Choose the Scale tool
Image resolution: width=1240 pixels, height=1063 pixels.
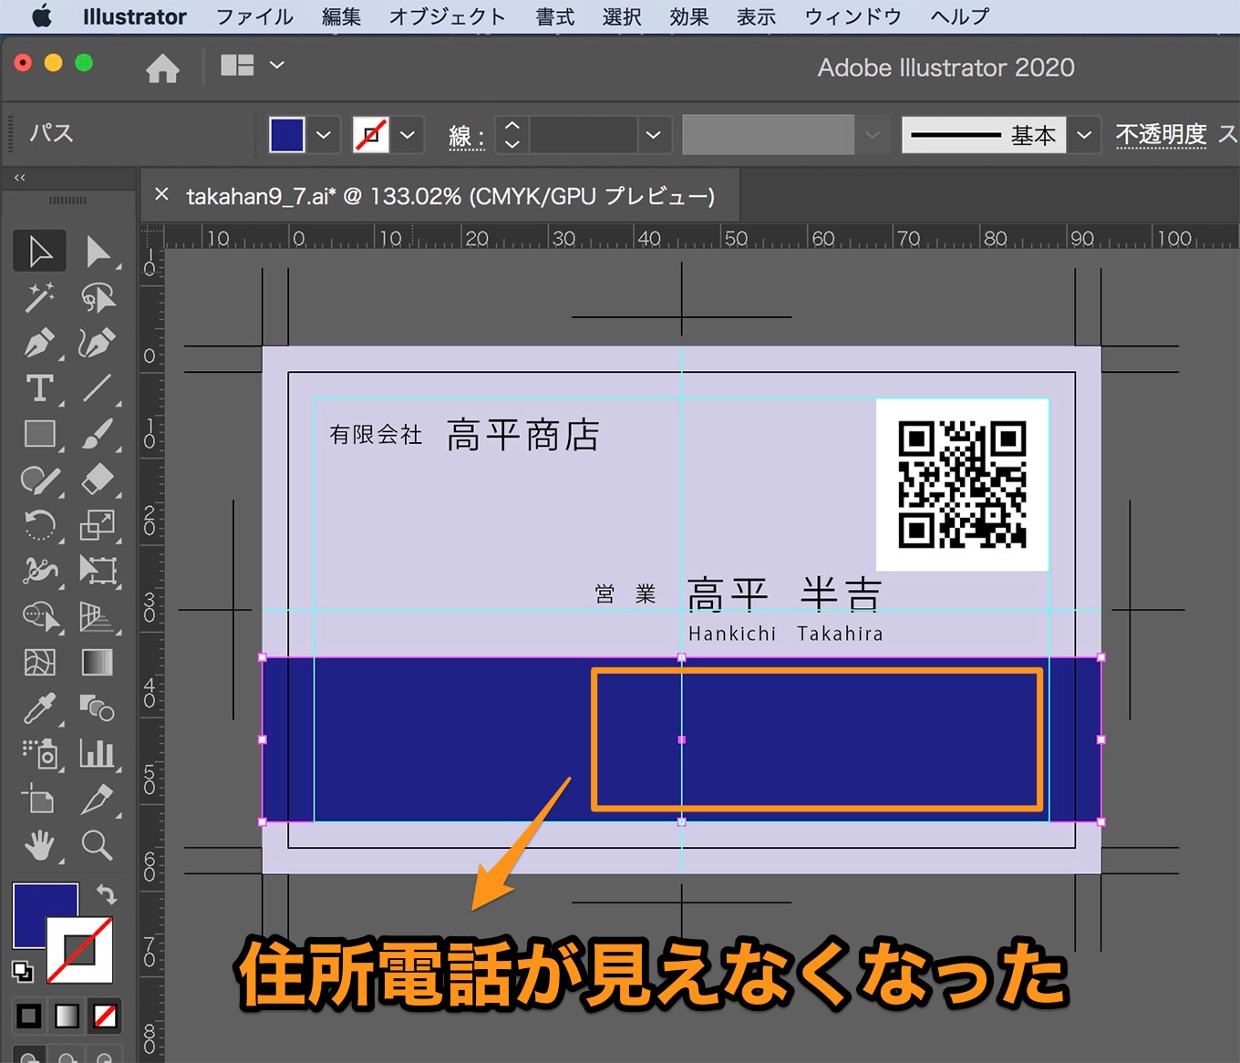[x=98, y=525]
